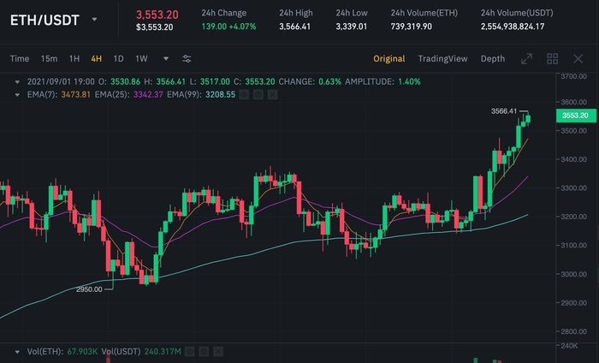Image resolution: width=599 pixels, height=363 pixels.
Task: Remove the Vol indicator
Action: [217, 351]
